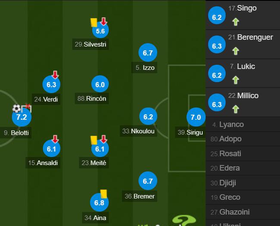Open Millico's 6.3 rating on the bench
Screen dimensions: 280x226
click(217, 103)
